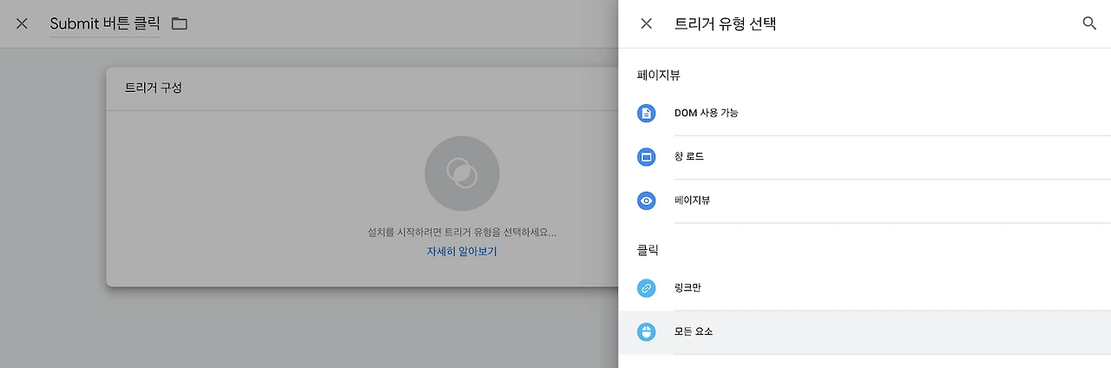Choose the '창 로드' trigger type
The width and height of the screenshot is (1111, 368).
point(864,157)
